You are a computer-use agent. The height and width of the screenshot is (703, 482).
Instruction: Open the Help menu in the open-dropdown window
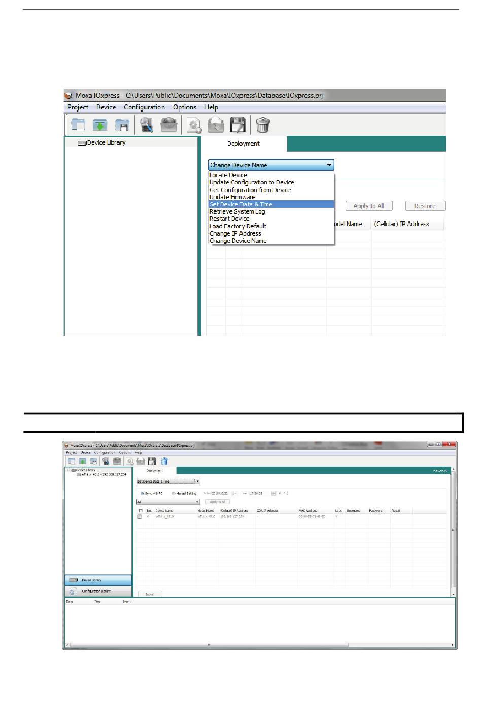211,107
